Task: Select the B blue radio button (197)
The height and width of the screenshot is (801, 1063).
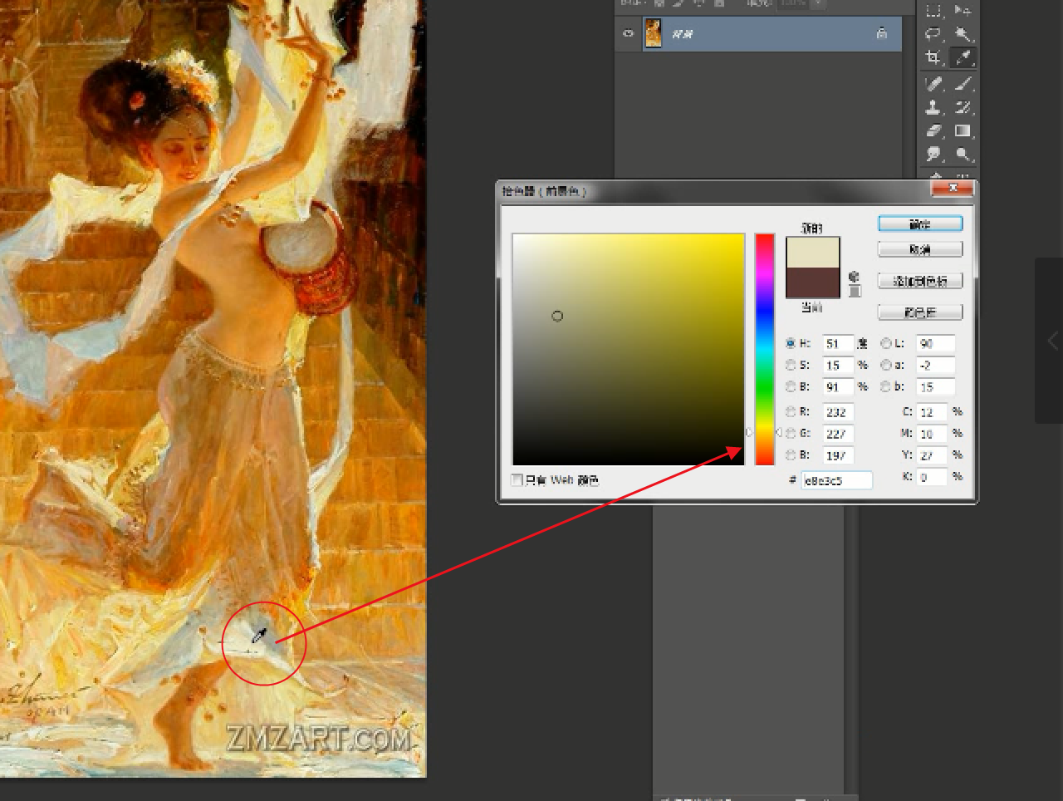Action: [791, 455]
